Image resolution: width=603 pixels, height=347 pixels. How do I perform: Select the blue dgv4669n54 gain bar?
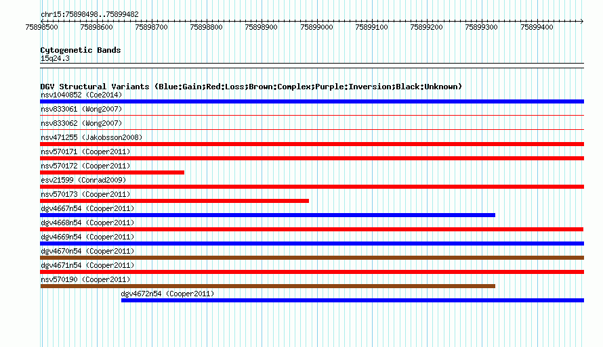click(312, 244)
